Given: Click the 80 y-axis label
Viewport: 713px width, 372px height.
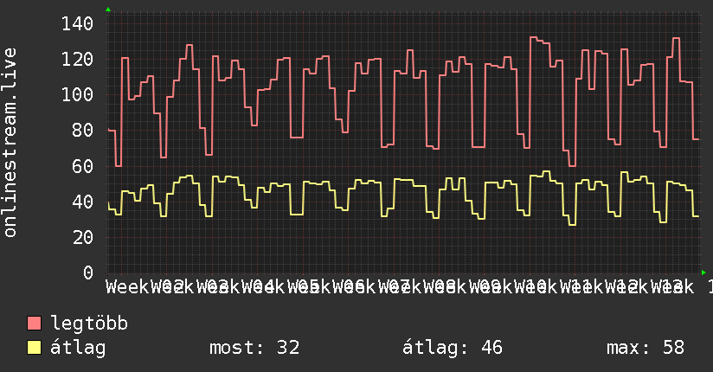Looking at the screenshot, I should point(83,131).
